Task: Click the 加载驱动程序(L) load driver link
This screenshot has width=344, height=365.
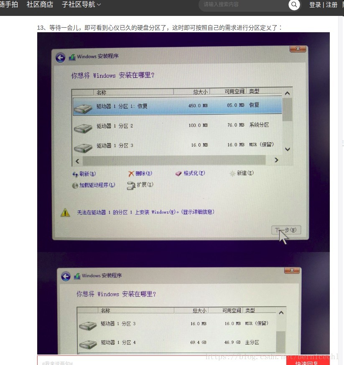Action: click(x=94, y=185)
